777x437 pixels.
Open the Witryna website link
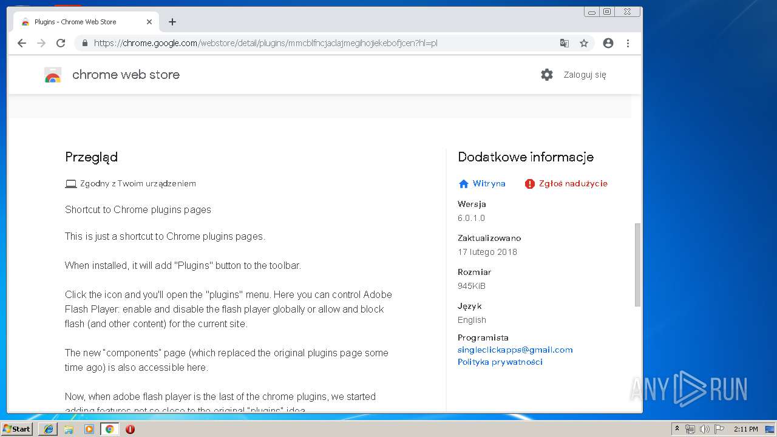[489, 183]
